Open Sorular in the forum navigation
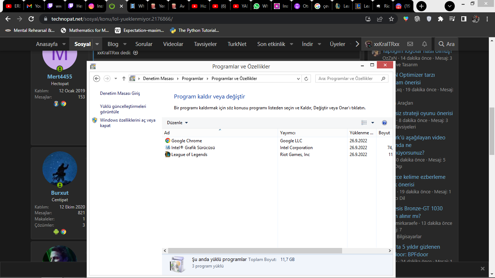495x278 pixels. point(144,44)
